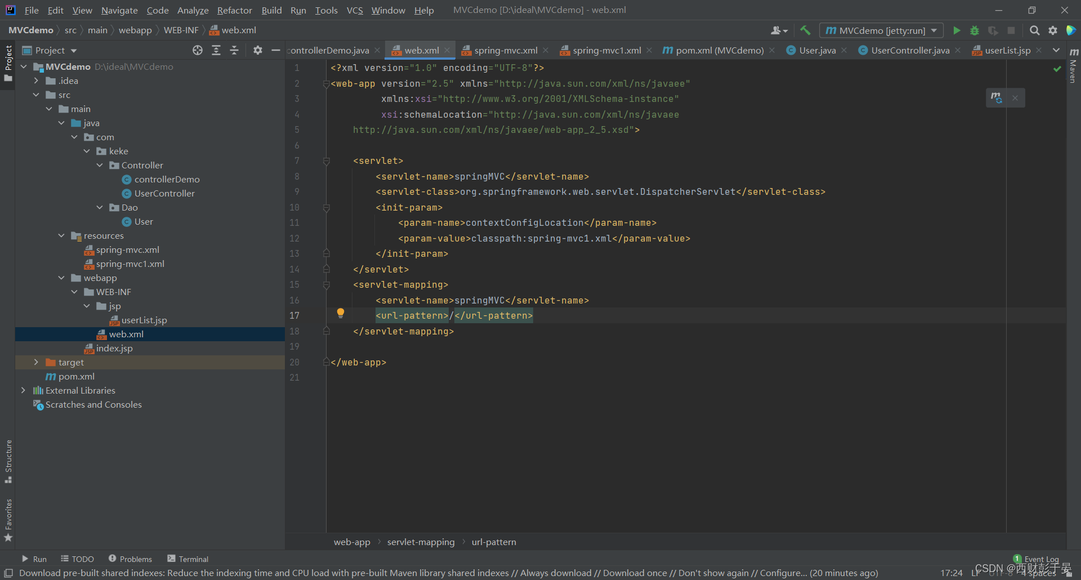Hide the Project tool window

pos(276,50)
